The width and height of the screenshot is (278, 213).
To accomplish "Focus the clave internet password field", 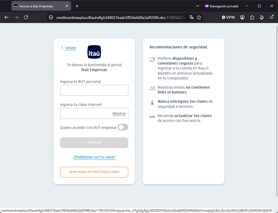I will pos(94,113).
